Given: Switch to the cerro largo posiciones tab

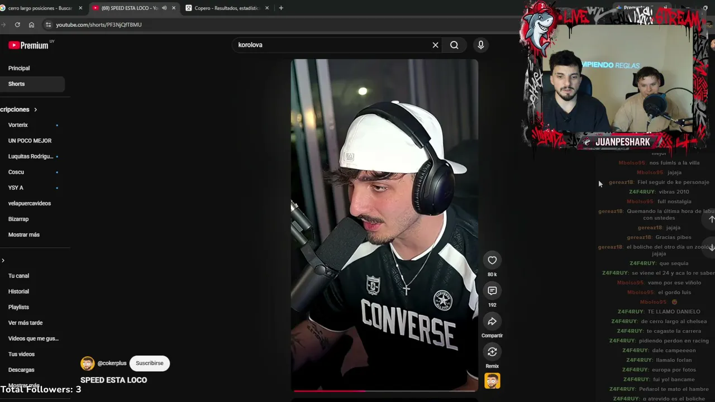Looking at the screenshot, I should [x=40, y=8].
